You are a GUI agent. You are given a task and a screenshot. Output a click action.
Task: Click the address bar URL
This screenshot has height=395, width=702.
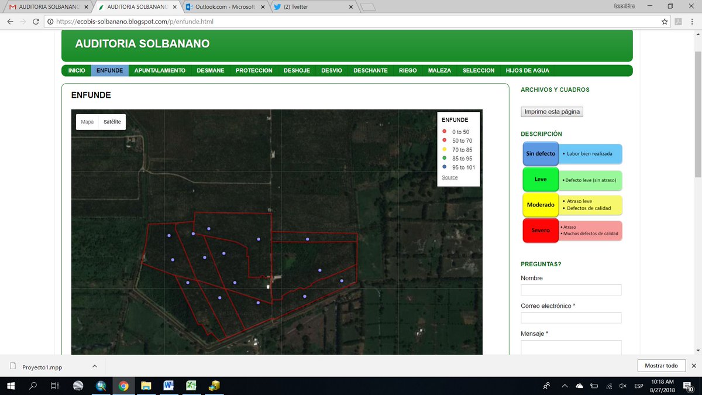[135, 21]
